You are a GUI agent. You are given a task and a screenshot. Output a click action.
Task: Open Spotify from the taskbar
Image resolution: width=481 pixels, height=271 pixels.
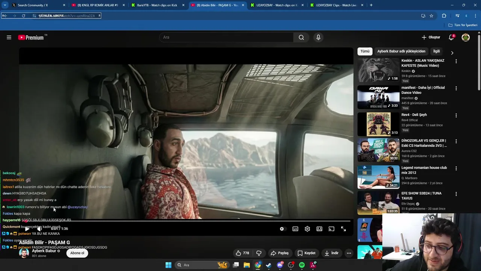tap(302, 265)
